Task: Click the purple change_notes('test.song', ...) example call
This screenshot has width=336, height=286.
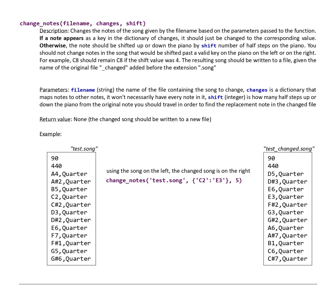Action: pyautogui.click(x=174, y=181)
